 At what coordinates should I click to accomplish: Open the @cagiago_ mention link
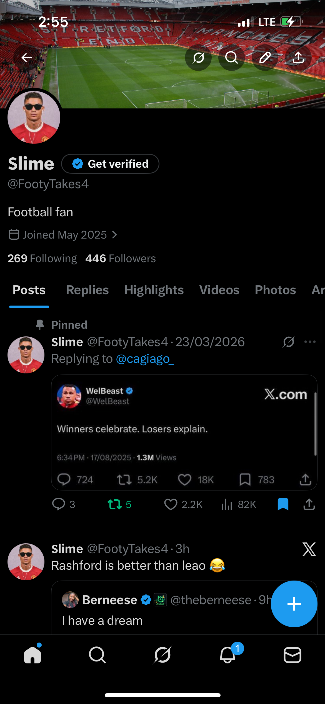(x=145, y=359)
